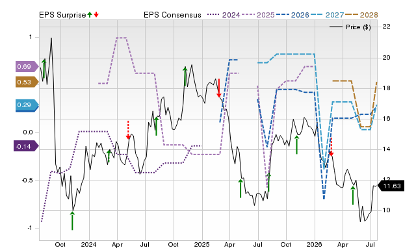This screenshot has height=248, width=416.
Task: Click the 0.0 EPS axis label
Action: [x=27, y=132]
